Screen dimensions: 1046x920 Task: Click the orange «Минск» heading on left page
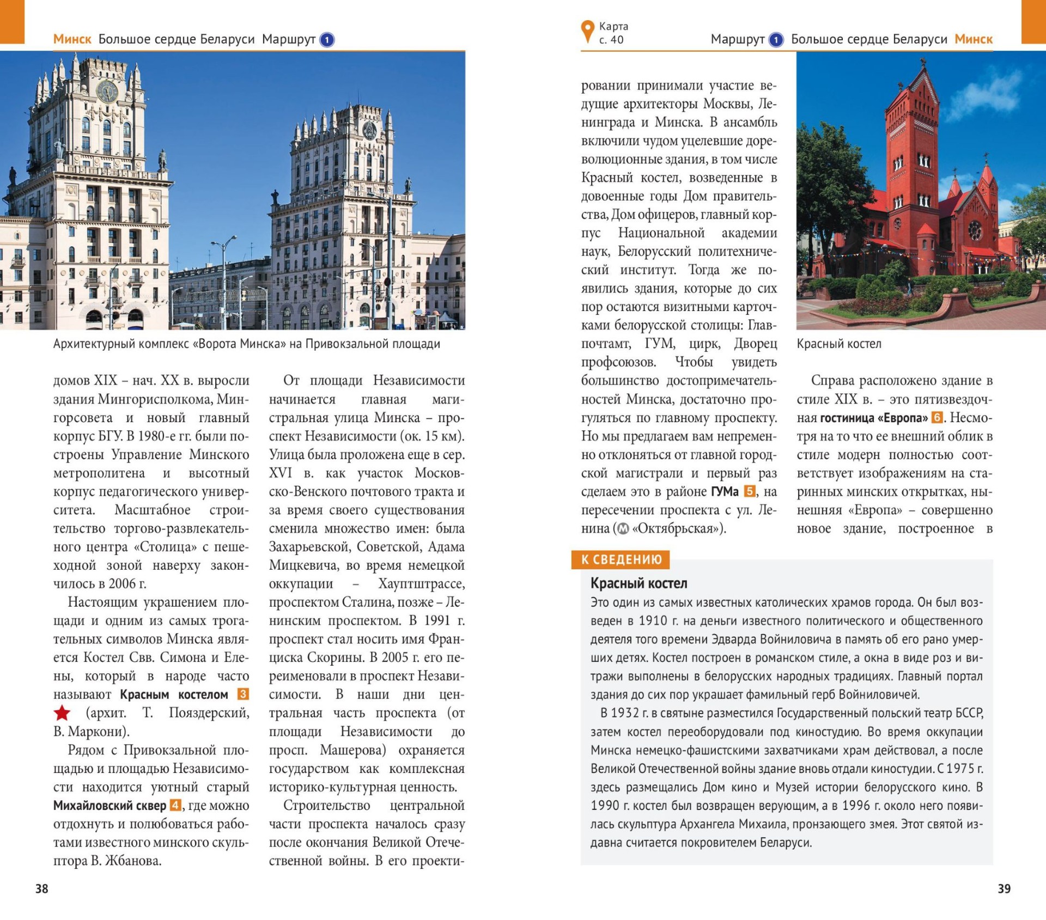72,39
